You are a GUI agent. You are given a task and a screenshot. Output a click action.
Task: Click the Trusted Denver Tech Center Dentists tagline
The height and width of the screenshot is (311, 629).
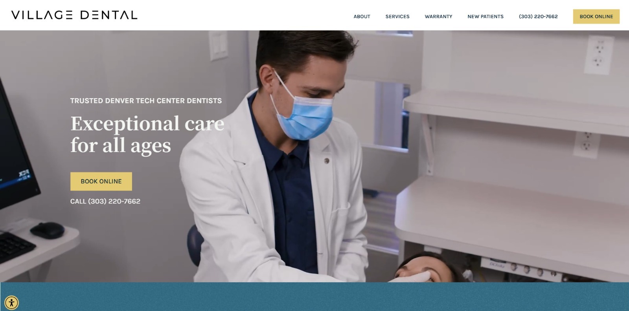[146, 101]
